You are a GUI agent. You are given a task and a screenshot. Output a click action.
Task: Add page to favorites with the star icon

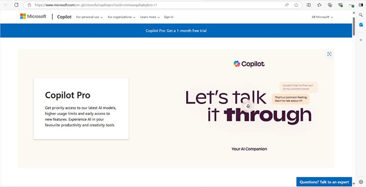point(296,5)
